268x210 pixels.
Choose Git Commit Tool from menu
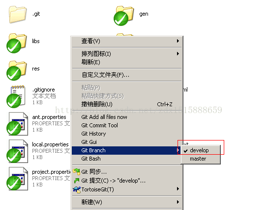pos(127,125)
